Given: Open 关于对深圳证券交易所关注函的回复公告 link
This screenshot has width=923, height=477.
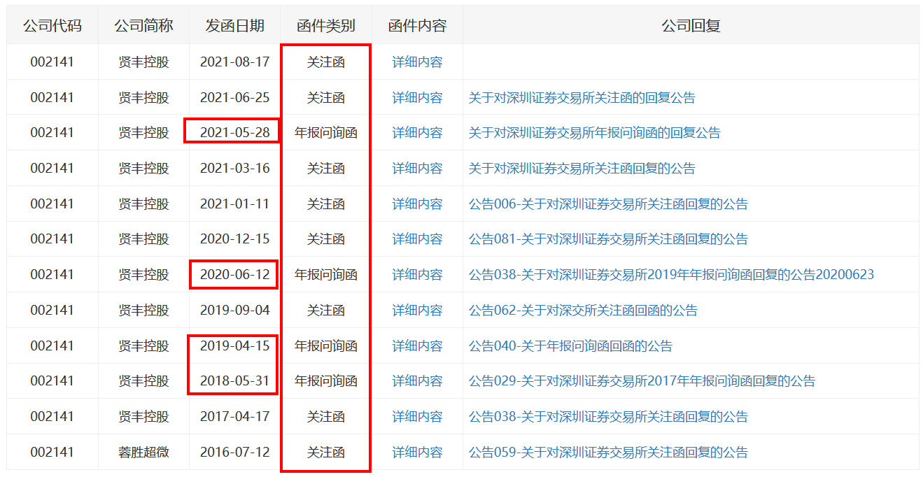Looking at the screenshot, I should pos(582,98).
